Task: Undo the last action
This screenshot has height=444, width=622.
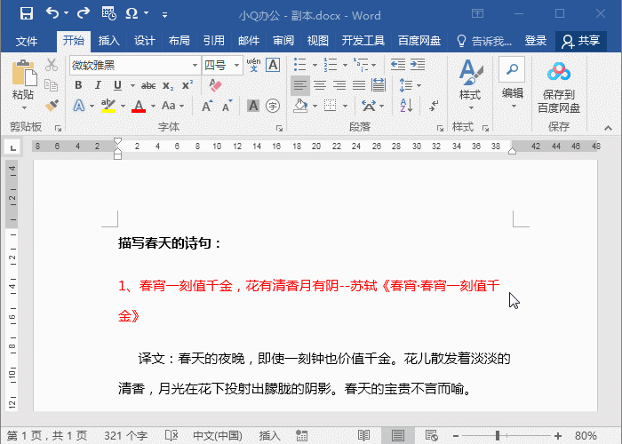Action: coord(52,13)
